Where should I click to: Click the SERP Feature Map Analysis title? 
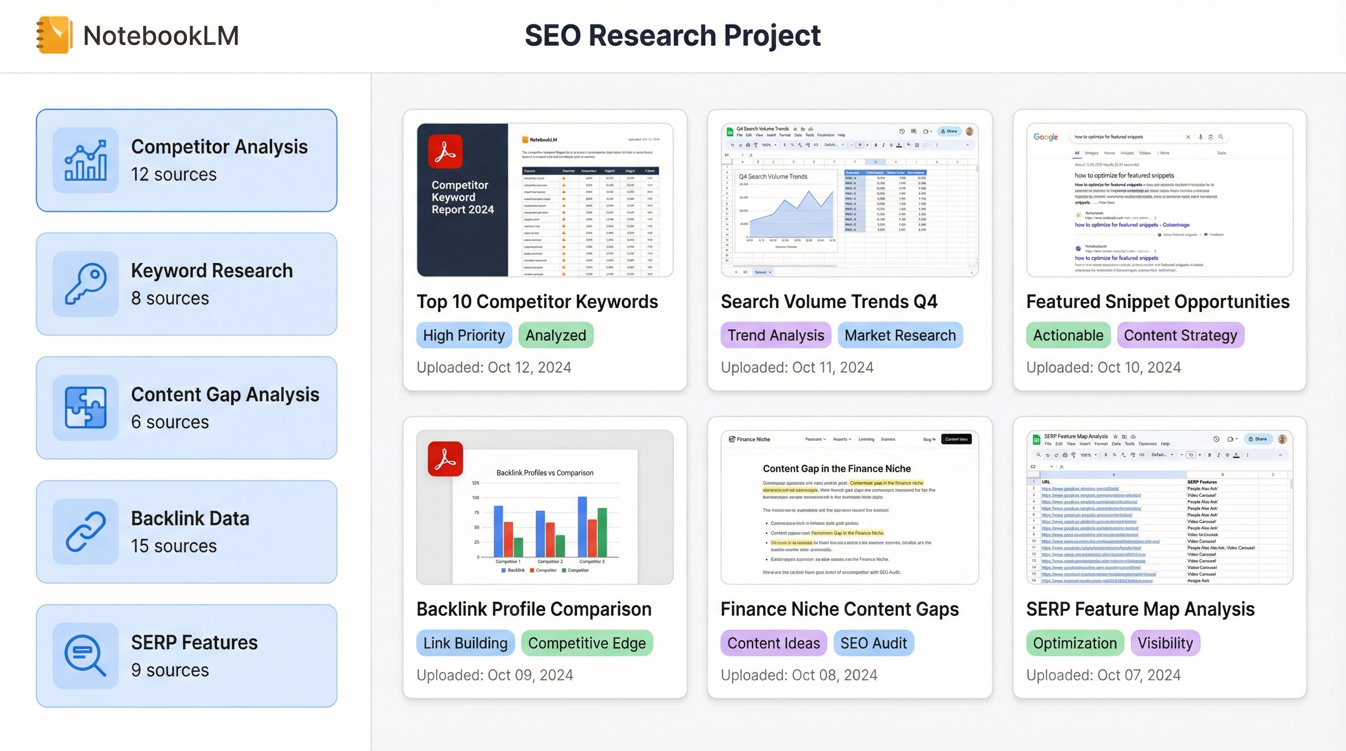pos(1140,609)
